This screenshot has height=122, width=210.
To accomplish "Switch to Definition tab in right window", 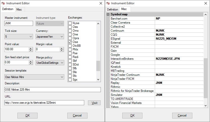I will (x=113, y=9).
